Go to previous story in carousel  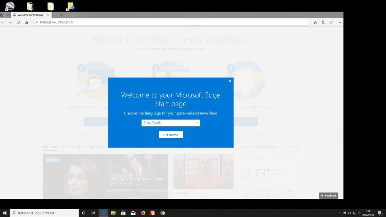(x=46, y=189)
